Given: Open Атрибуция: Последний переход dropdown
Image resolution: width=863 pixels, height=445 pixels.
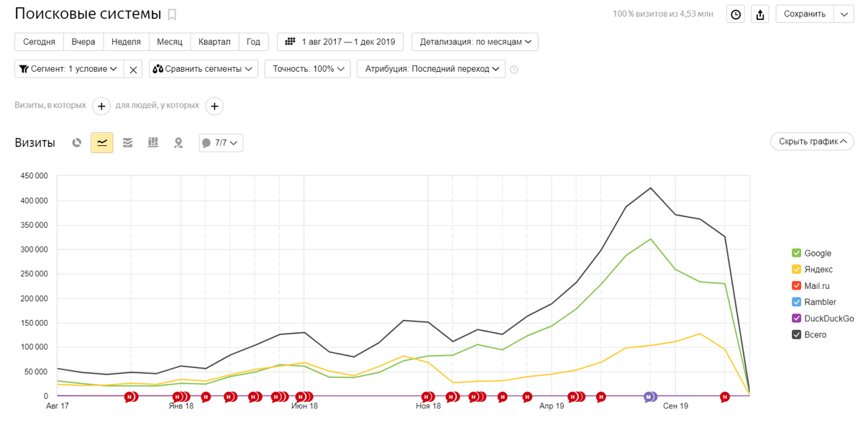Looking at the screenshot, I should click(x=431, y=69).
